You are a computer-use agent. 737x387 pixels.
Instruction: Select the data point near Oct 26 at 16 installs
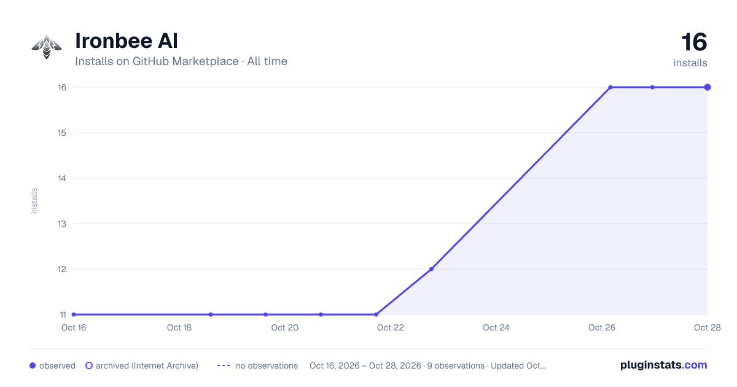coord(610,87)
